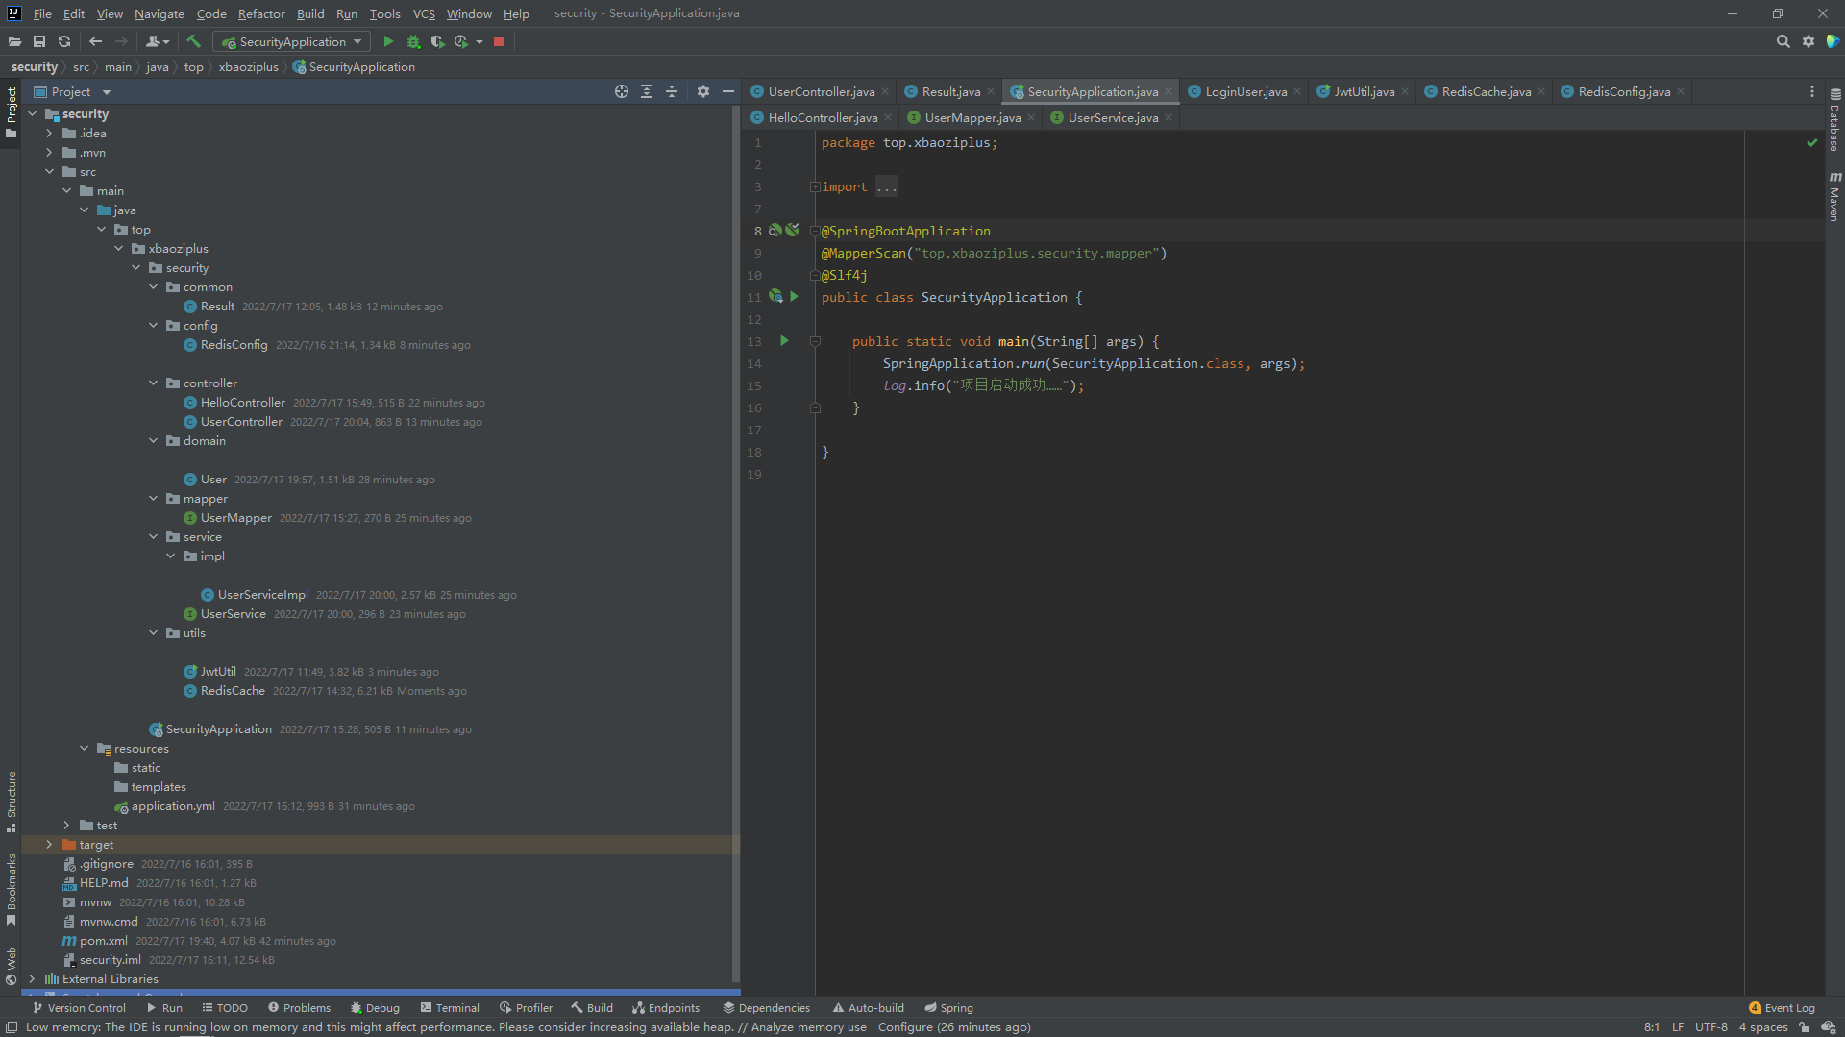Viewport: 1845px width, 1037px height.
Task: Expand the target folder
Action: pos(49,845)
